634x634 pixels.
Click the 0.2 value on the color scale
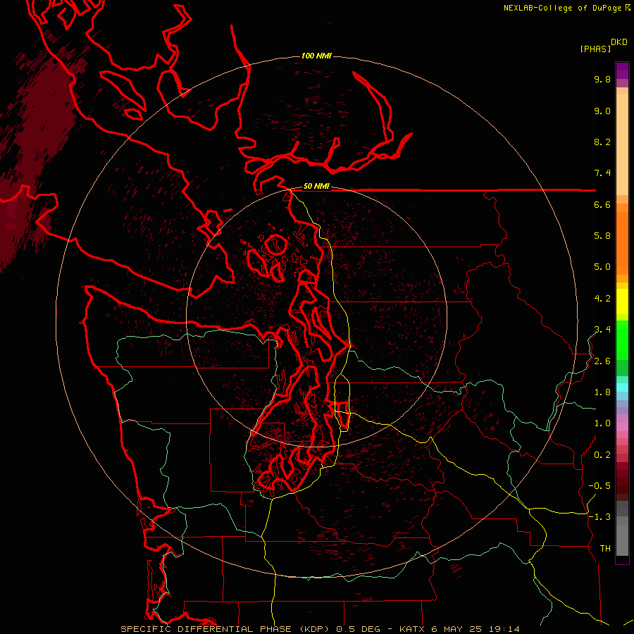pos(602,455)
